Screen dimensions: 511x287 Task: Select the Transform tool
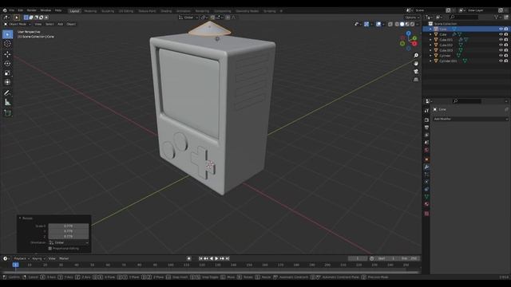click(x=7, y=82)
